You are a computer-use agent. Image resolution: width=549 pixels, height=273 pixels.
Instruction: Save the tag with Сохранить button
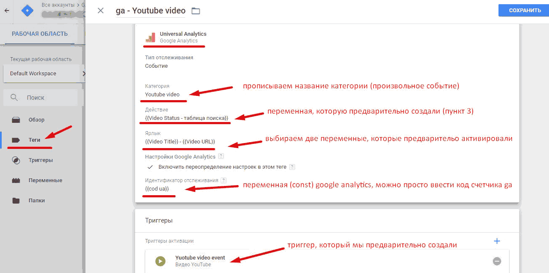coord(525,11)
